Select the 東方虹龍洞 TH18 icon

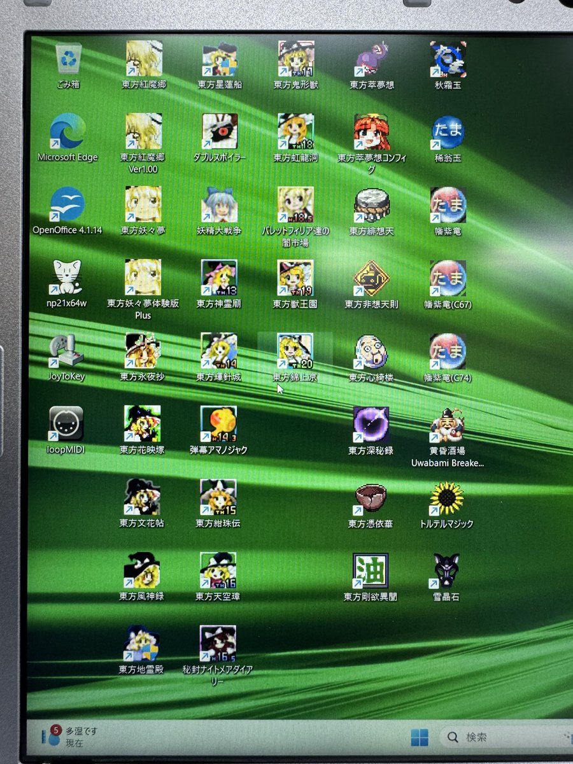(296, 131)
